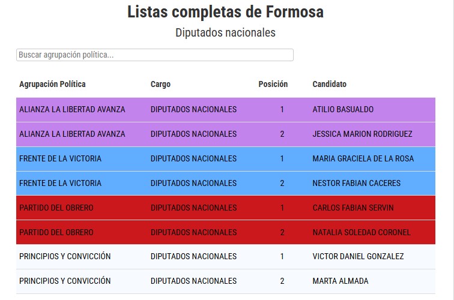
Task: Click DIPUTADOS NACIONALES cell in Marta Almada row
Action: pyautogui.click(x=193, y=281)
